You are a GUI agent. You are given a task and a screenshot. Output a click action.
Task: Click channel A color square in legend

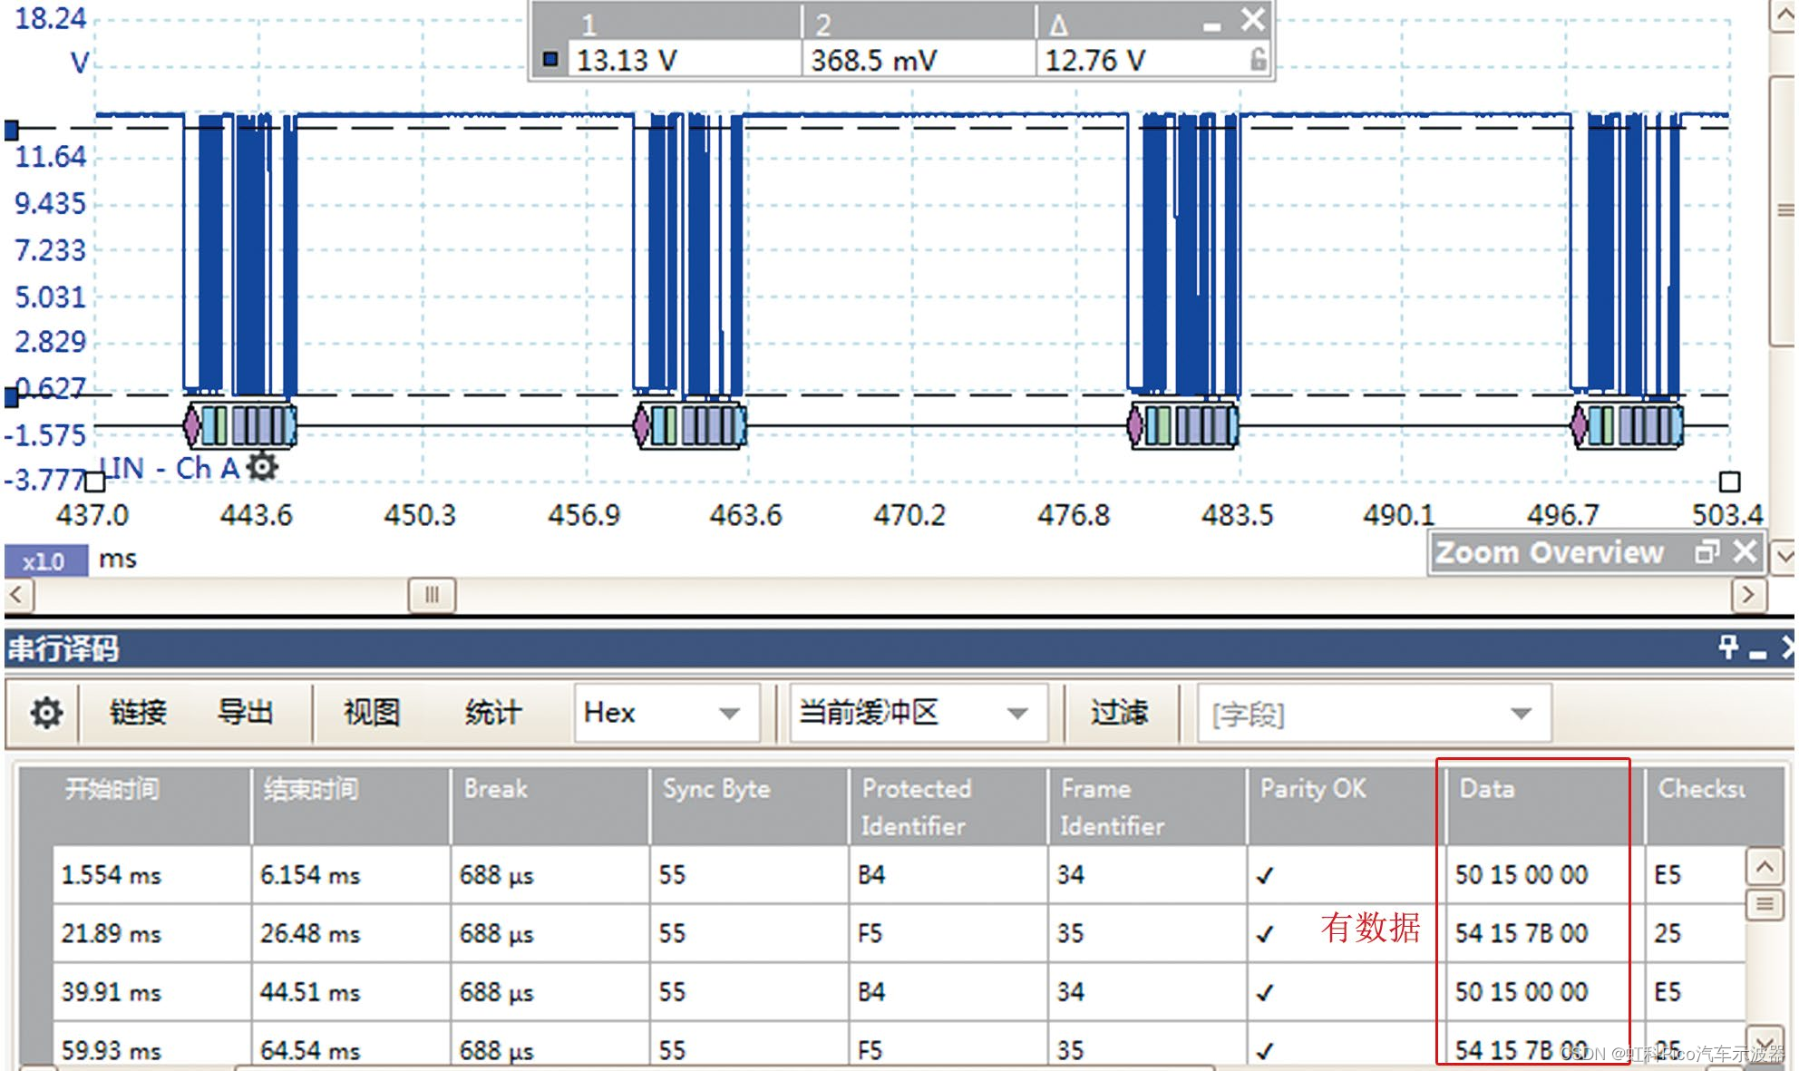pyautogui.click(x=550, y=60)
